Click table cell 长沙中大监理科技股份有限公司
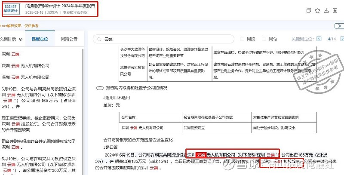Viewport: 344px width, 175px height. point(132,52)
